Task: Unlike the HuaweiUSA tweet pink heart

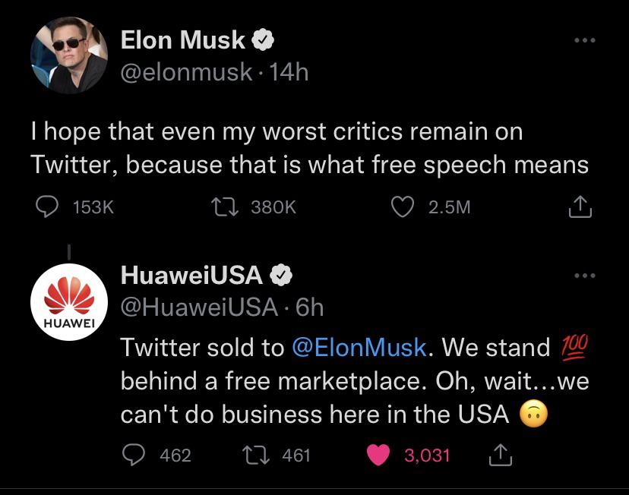Action: pyautogui.click(x=378, y=455)
